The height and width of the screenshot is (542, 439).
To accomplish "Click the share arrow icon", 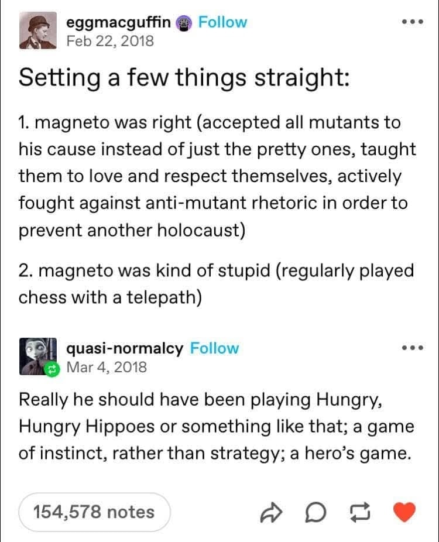I will point(271,512).
